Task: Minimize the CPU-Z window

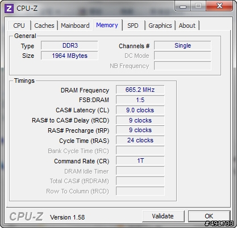Action: tap(183, 6)
